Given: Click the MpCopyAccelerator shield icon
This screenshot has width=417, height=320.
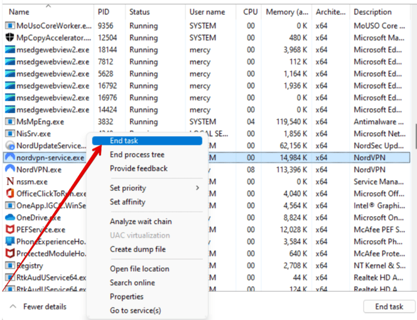Looking at the screenshot, I should (10, 38).
